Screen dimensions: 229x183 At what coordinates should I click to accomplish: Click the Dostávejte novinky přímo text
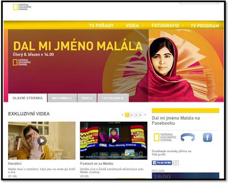(x=172, y=153)
